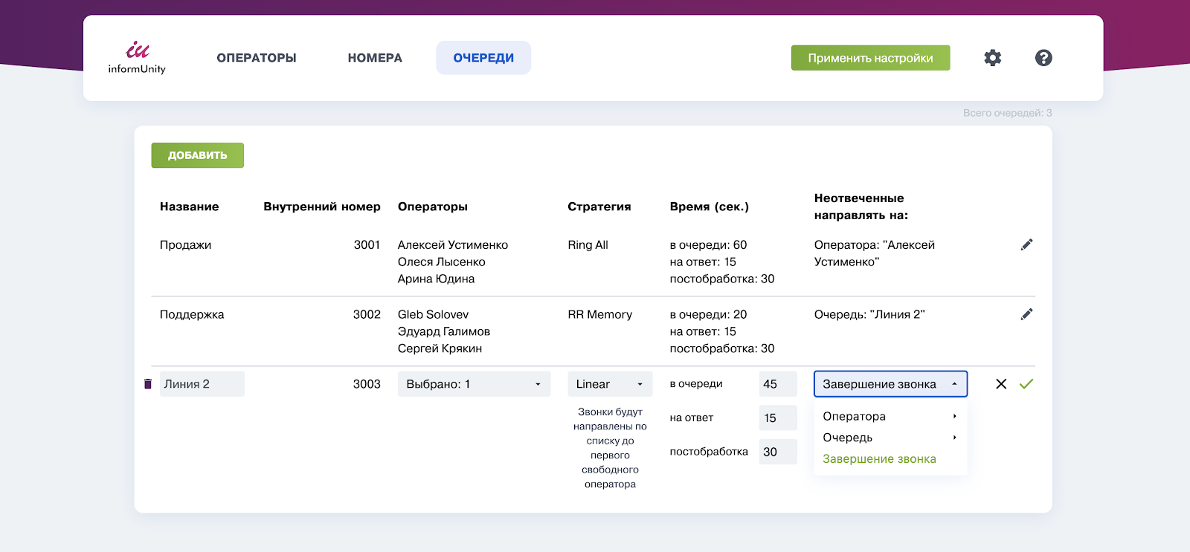Collapse the Завершение звонка dropdown

(890, 384)
